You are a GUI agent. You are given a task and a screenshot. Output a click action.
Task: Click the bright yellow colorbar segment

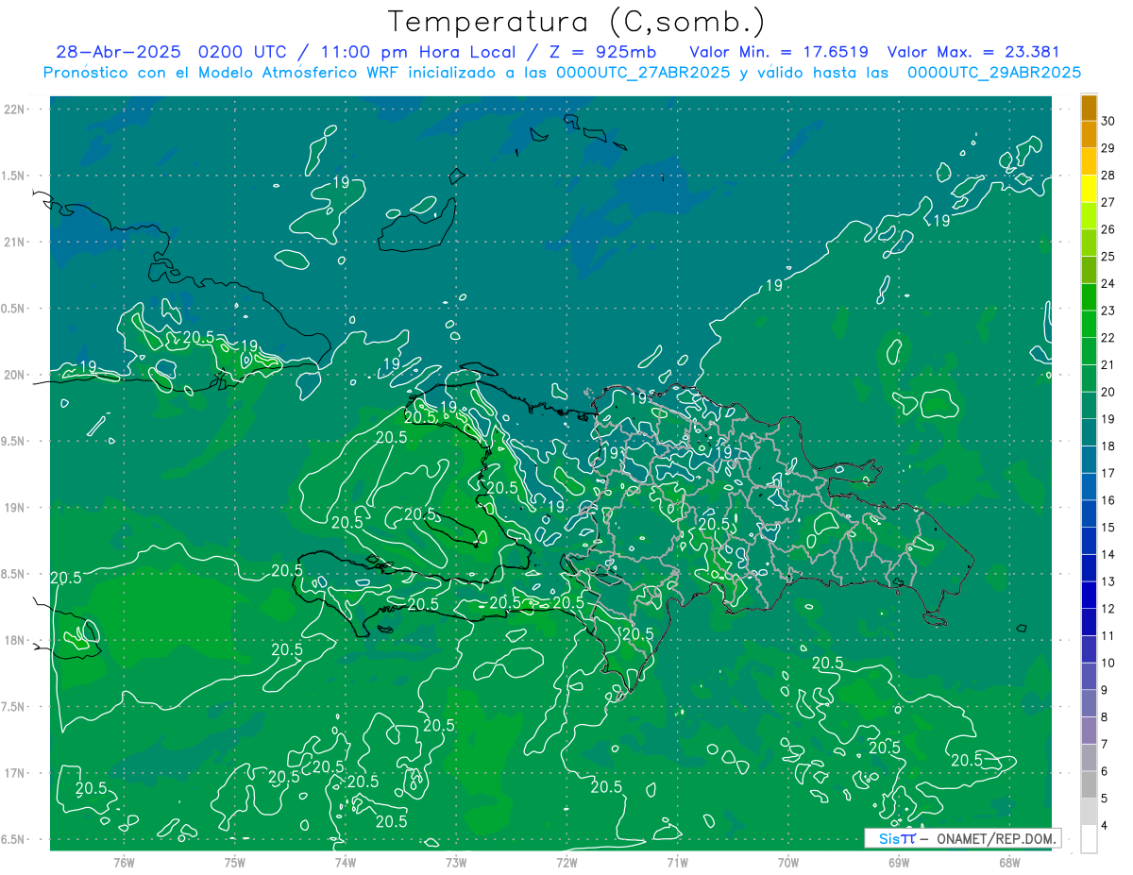click(x=1089, y=189)
